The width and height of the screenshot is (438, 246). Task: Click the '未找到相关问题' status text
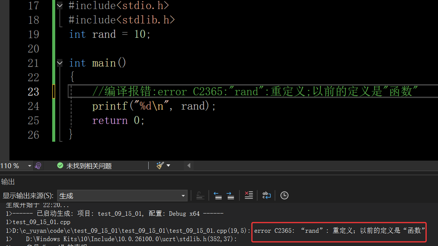pos(89,166)
